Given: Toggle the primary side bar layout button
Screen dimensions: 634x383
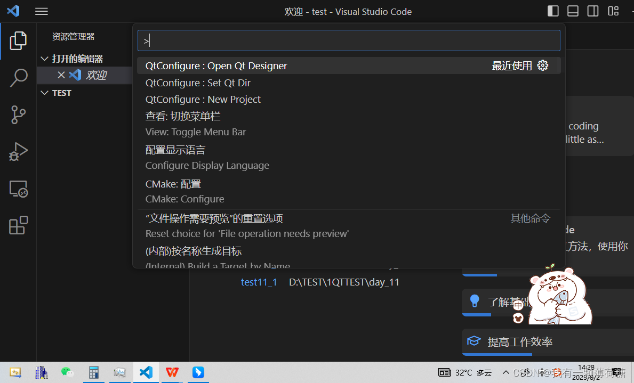Looking at the screenshot, I should (x=553, y=11).
